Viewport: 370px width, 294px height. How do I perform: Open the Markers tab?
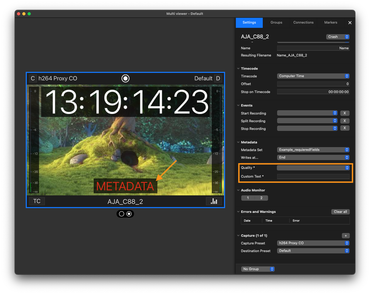click(331, 23)
